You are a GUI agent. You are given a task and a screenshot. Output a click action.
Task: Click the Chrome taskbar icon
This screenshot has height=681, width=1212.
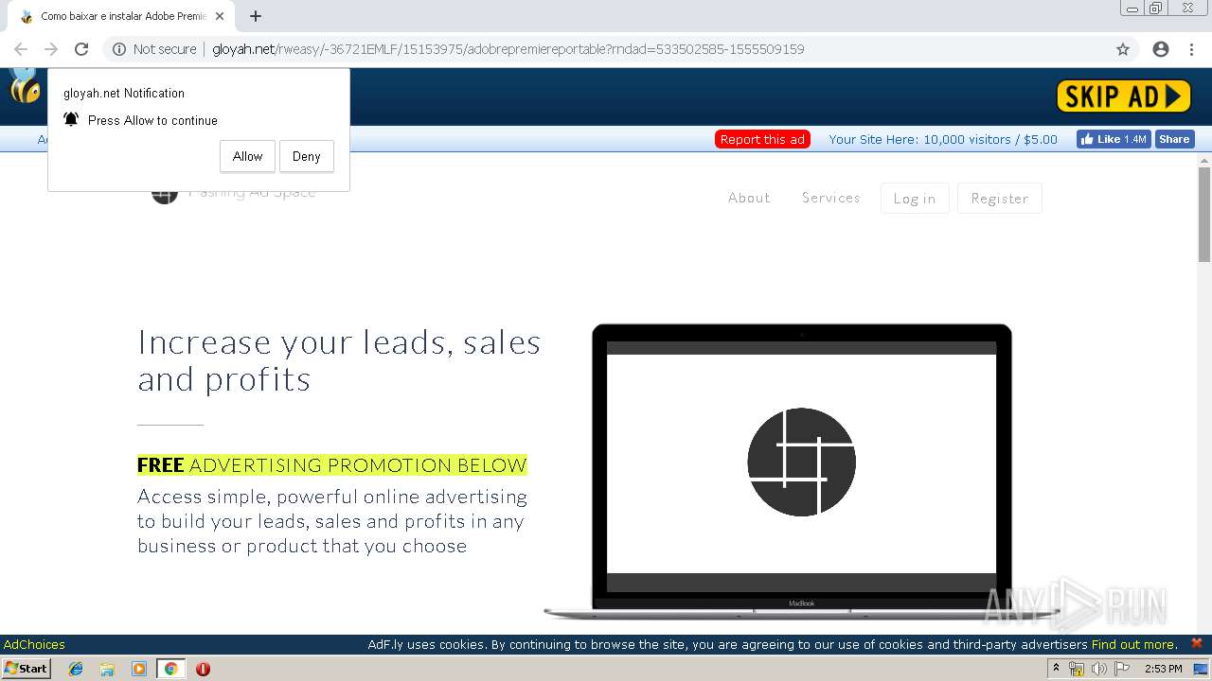[x=170, y=669]
